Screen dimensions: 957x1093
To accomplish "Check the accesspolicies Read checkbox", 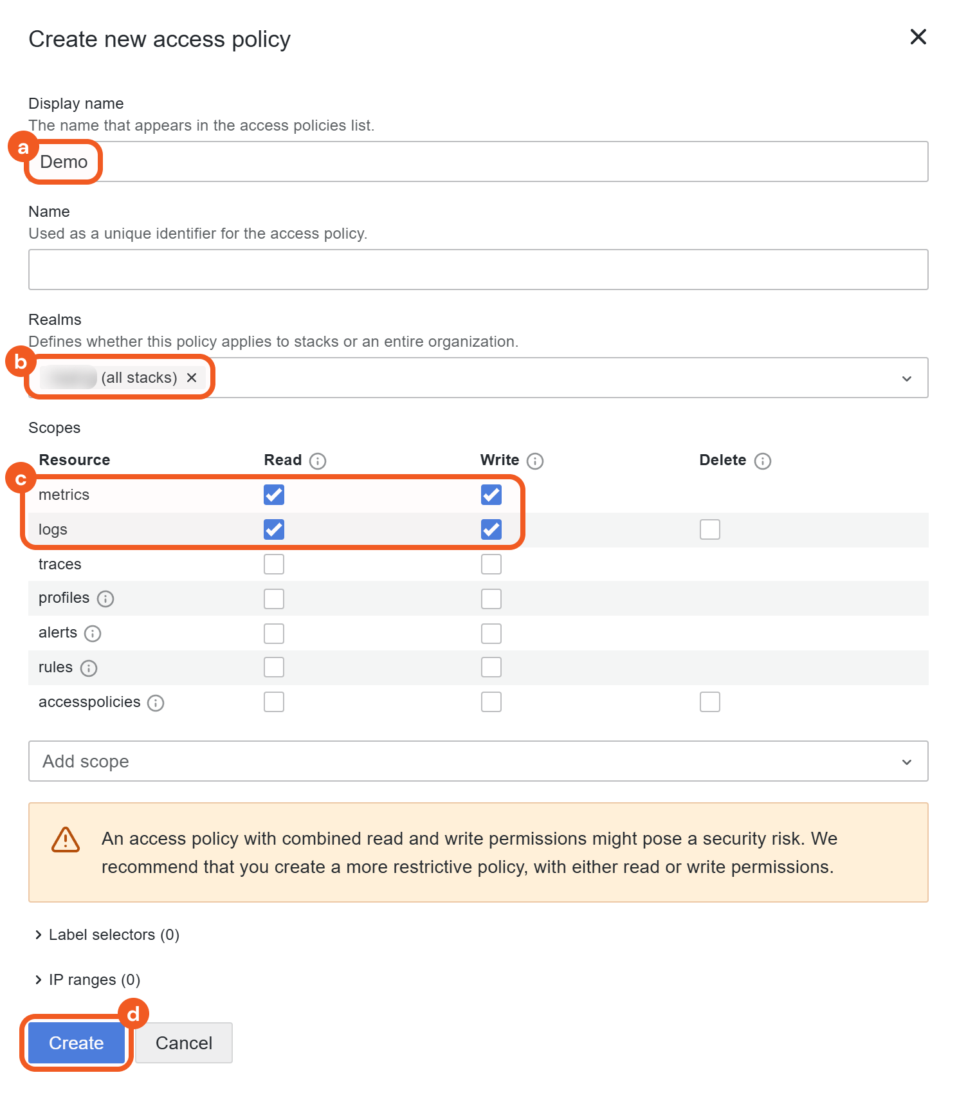I will point(274,702).
